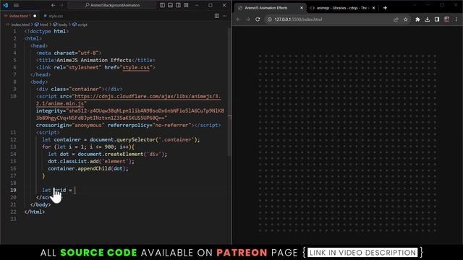Click the "container.appendChild(dot)" code on line 16
The width and height of the screenshot is (463, 260).
[x=87, y=168]
